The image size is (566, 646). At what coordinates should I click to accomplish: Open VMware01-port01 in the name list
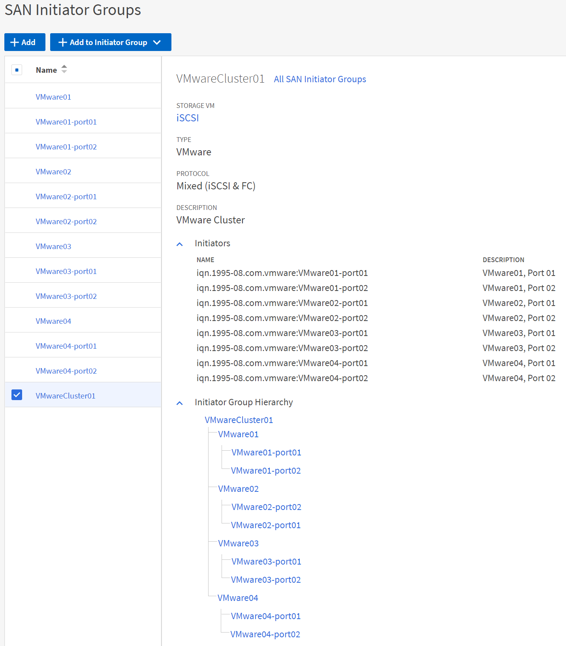[66, 122]
